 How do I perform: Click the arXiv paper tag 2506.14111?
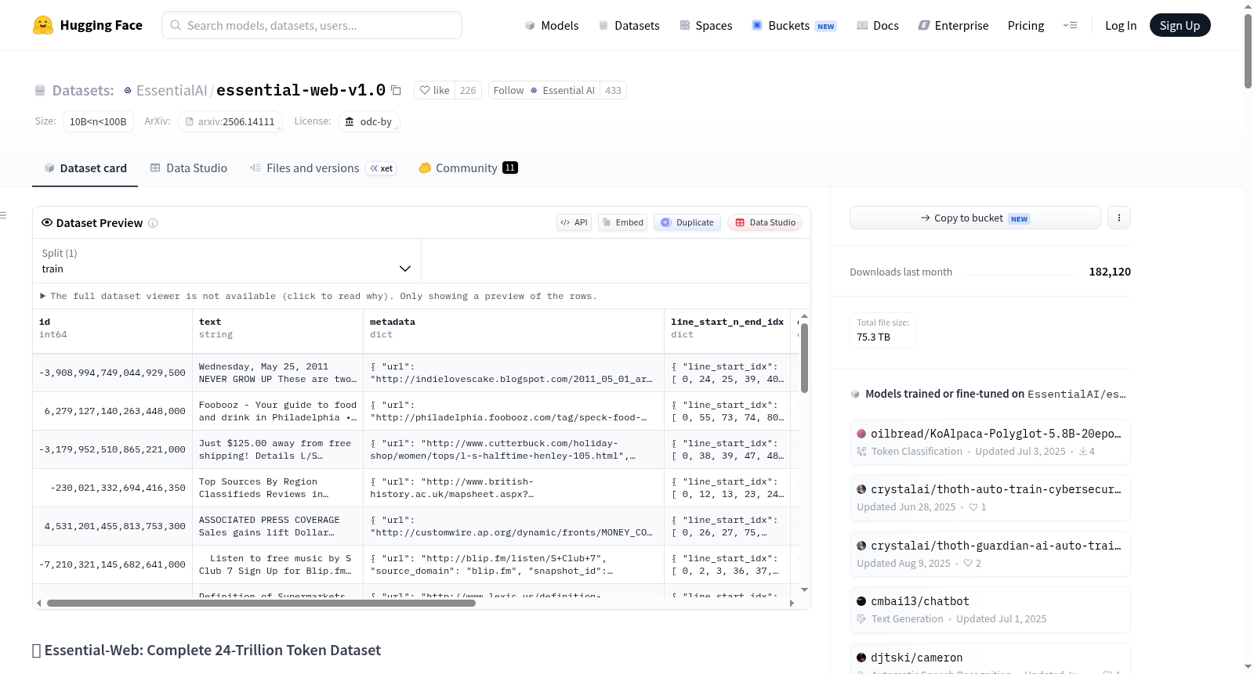[230, 121]
